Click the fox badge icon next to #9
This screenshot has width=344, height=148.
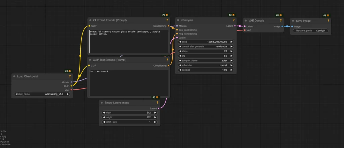tap(328, 15)
